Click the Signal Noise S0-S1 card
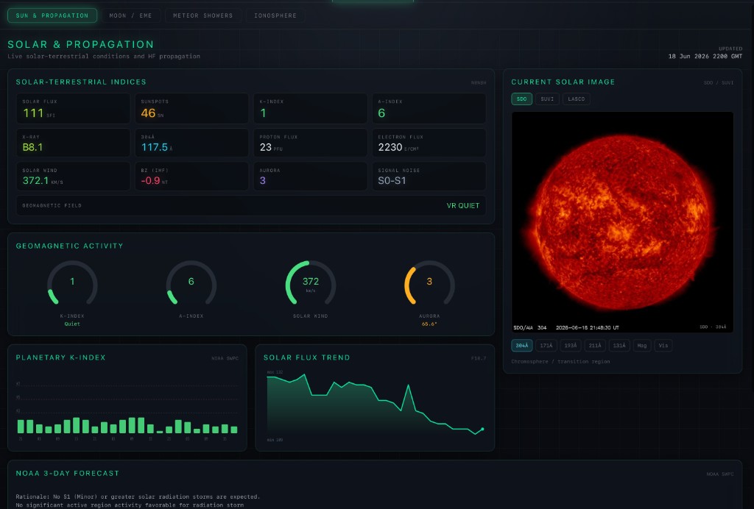This screenshot has height=509, width=754. pyautogui.click(x=429, y=177)
